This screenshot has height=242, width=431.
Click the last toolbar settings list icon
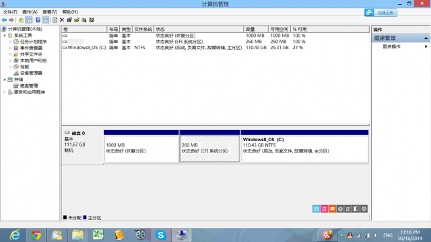tap(92, 20)
